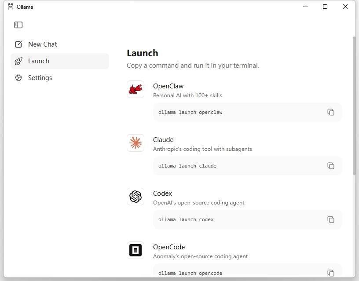The width and height of the screenshot is (359, 281).
Task: Copy the ollama launch codex command
Action: [331, 219]
